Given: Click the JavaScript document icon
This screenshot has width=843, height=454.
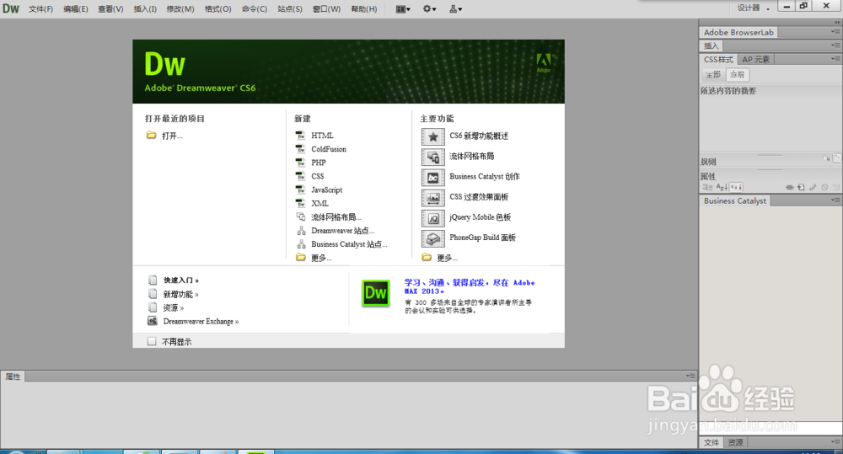Looking at the screenshot, I should [301, 190].
